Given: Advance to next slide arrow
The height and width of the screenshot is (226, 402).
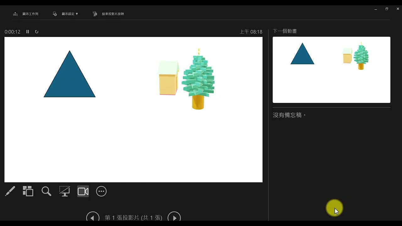Looking at the screenshot, I should (174, 217).
